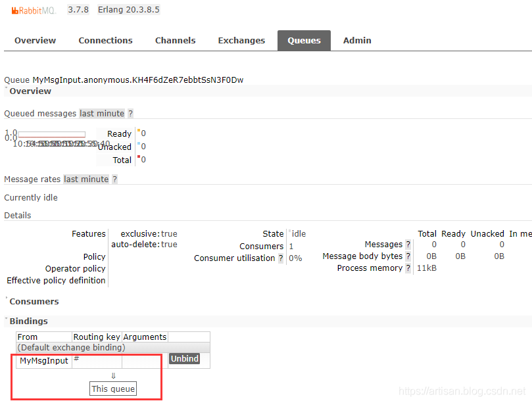Expand the Consumers section
This screenshot has height=403, width=532.
point(34,302)
